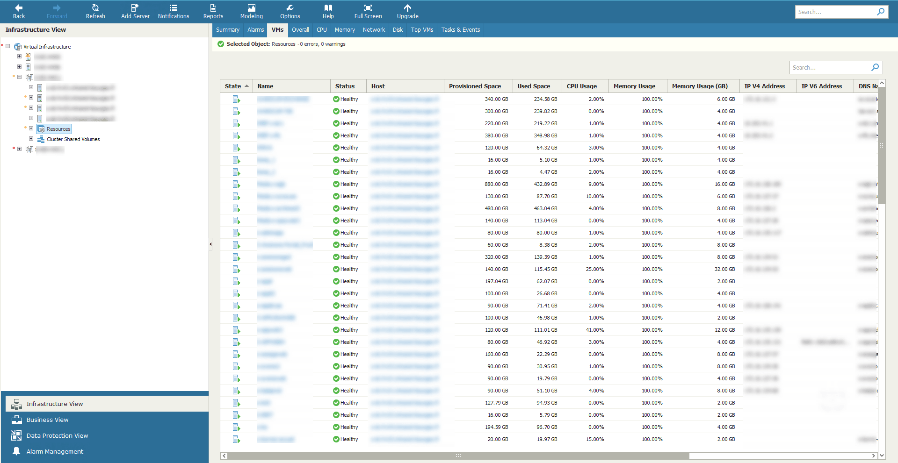This screenshot has width=898, height=463.
Task: Click the Upgrade toolbar button
Action: pos(407,12)
